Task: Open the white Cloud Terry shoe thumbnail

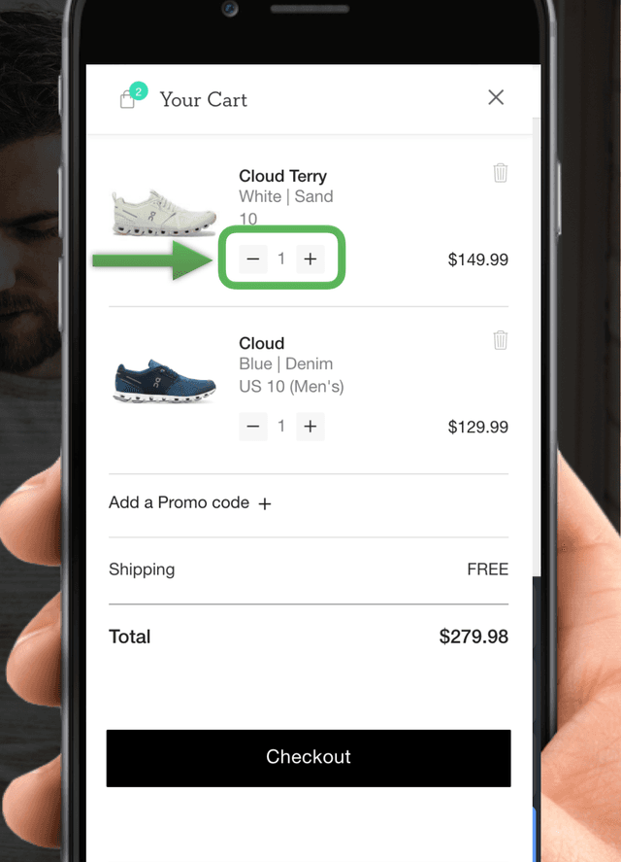Action: (164, 212)
